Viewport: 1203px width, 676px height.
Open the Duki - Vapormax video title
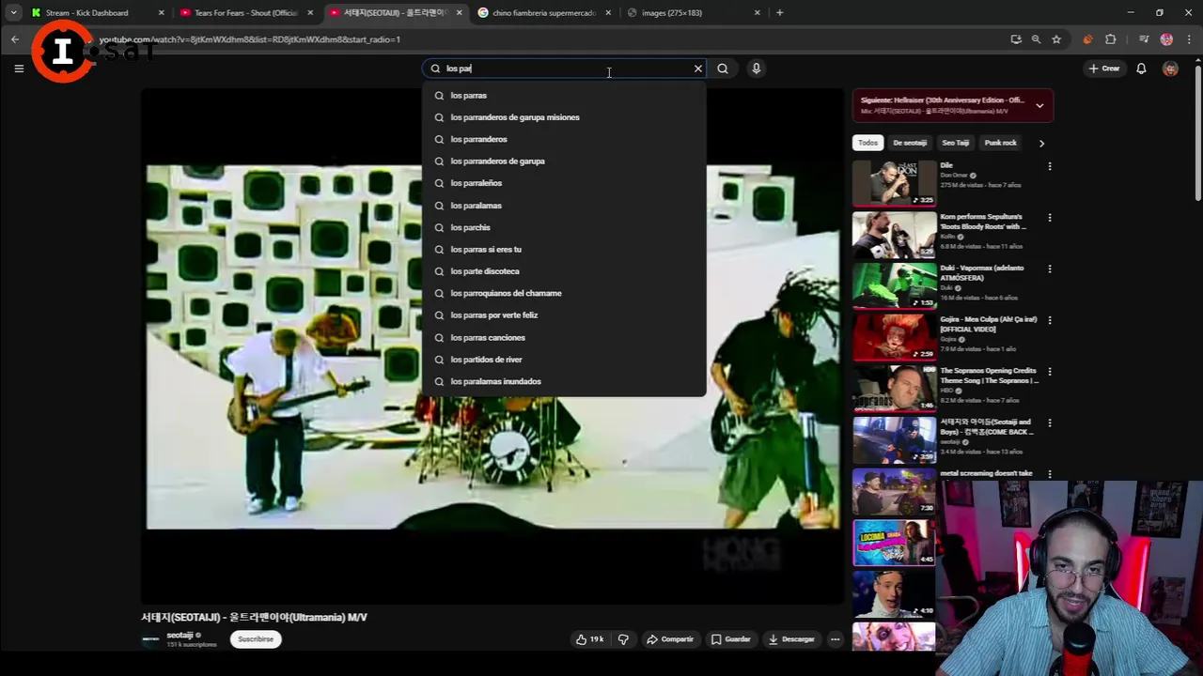click(x=982, y=272)
